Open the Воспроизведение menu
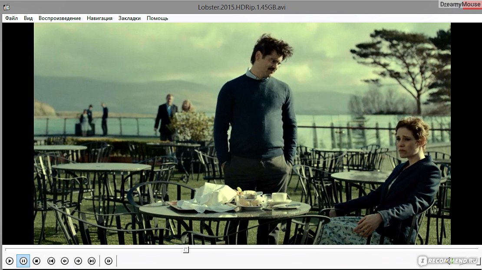Viewport: 482px width, 270px height. pyautogui.click(x=59, y=18)
